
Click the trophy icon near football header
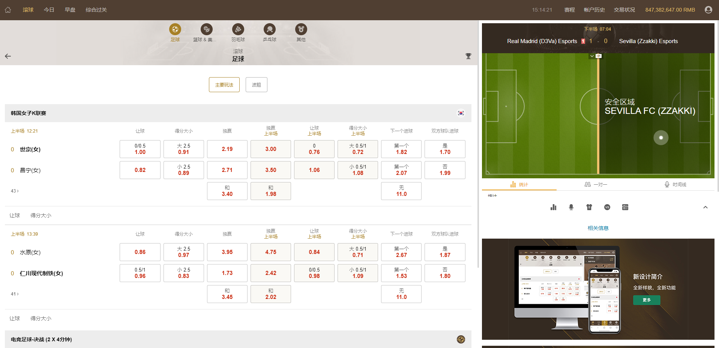coord(468,56)
